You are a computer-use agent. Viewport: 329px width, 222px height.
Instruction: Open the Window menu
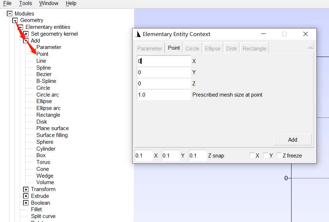(49, 3)
